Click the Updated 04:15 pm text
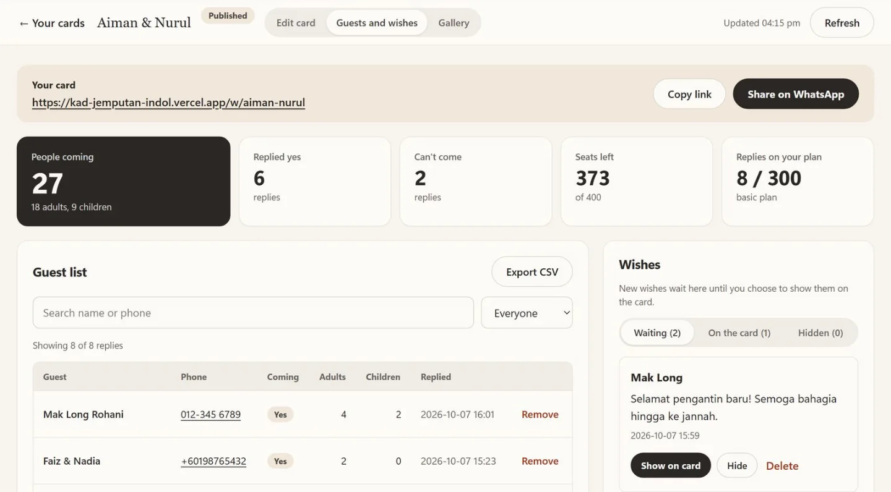Screen dimensions: 891x492 (x=762, y=23)
